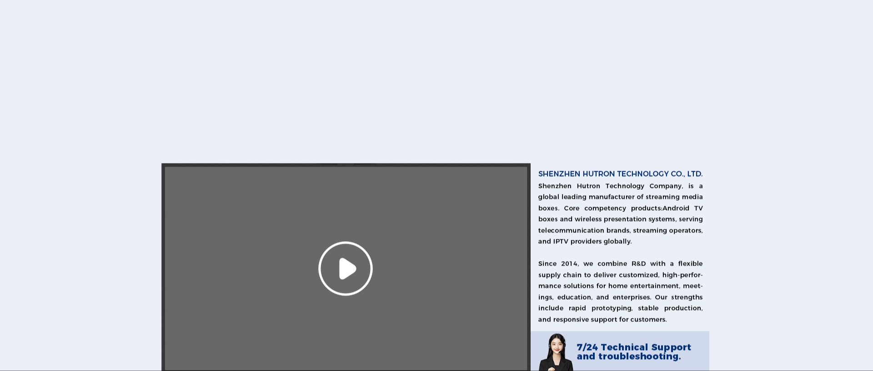Click the Shenzhen Hutron Technology Co., Ltd. heading

(620, 174)
